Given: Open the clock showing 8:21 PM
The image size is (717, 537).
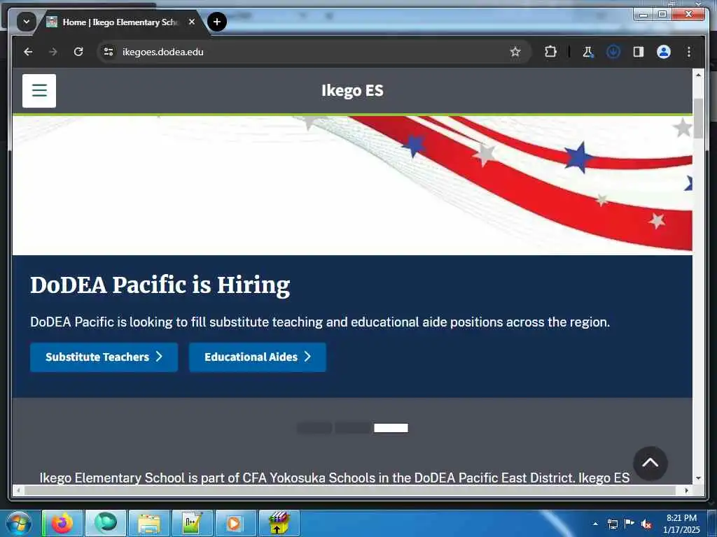Looking at the screenshot, I should 681,524.
